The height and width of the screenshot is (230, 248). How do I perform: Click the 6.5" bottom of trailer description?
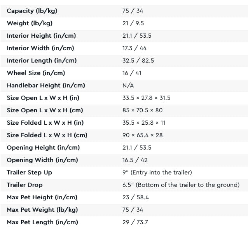click(x=181, y=185)
